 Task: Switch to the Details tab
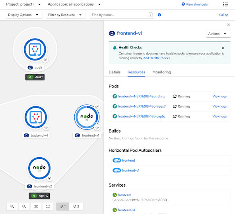(115, 72)
